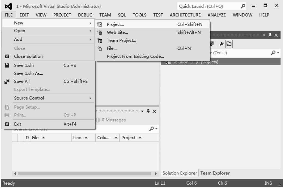Click the Ready status bar text

click(8, 183)
